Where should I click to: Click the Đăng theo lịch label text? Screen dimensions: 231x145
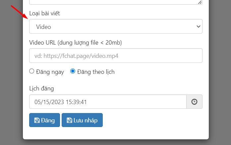[x=95, y=72]
